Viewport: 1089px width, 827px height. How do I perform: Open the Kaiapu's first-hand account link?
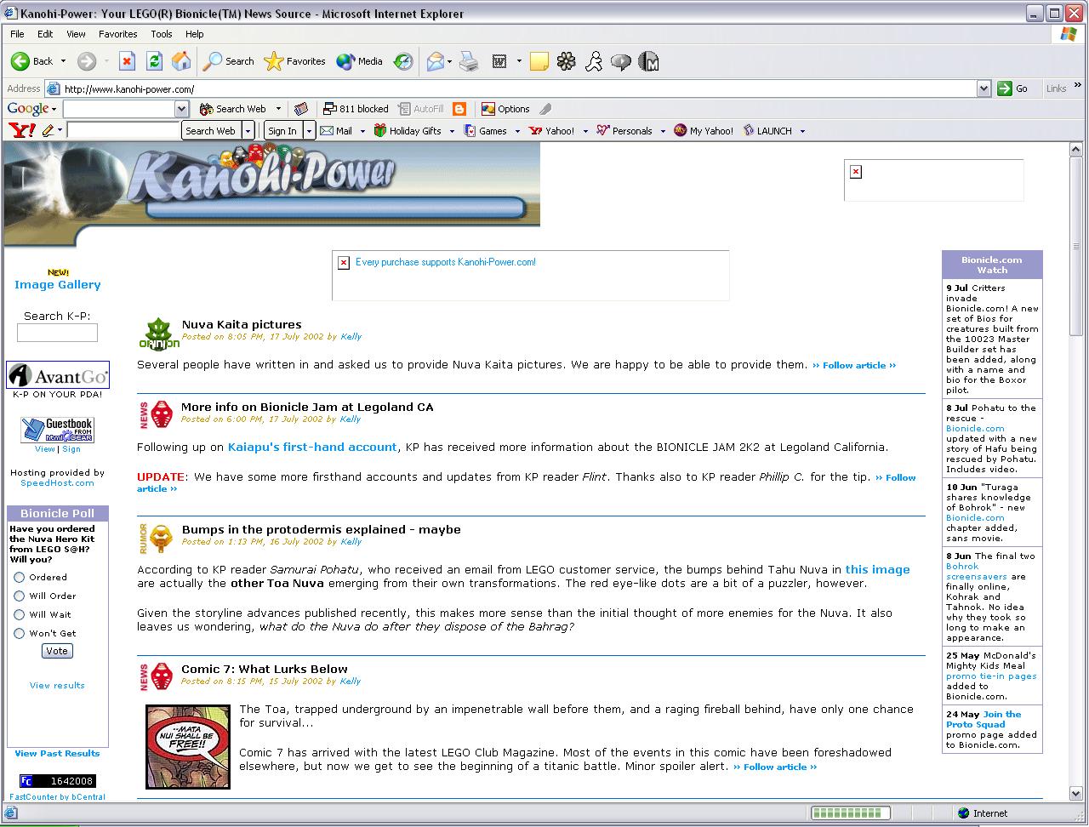(x=312, y=448)
